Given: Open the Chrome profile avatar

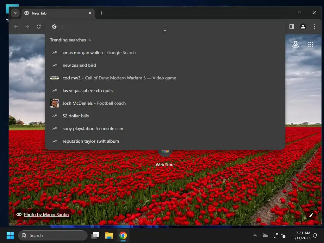Looking at the screenshot, I should pos(303,27).
